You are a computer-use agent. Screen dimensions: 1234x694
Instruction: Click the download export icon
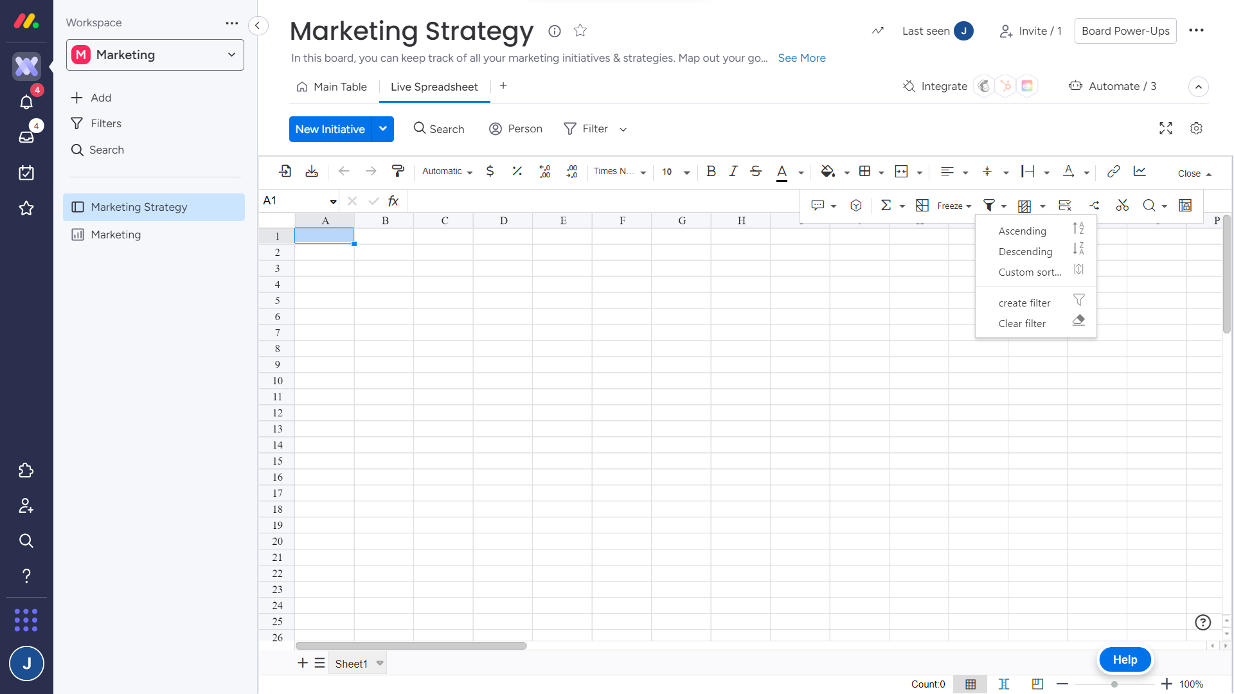[312, 171]
